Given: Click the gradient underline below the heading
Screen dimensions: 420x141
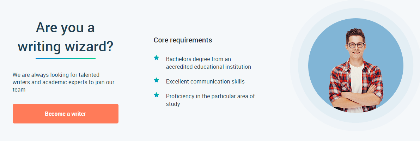Looking at the screenshot, I should [x=65, y=58].
